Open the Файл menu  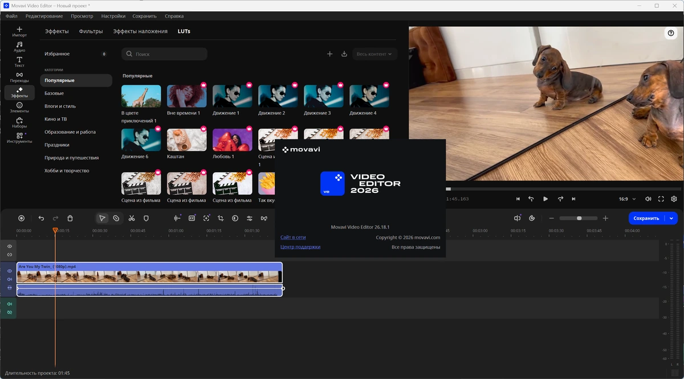pos(11,16)
